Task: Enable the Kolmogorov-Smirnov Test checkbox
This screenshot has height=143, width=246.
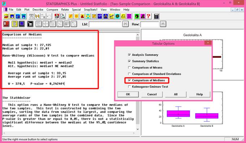Action: [129, 87]
